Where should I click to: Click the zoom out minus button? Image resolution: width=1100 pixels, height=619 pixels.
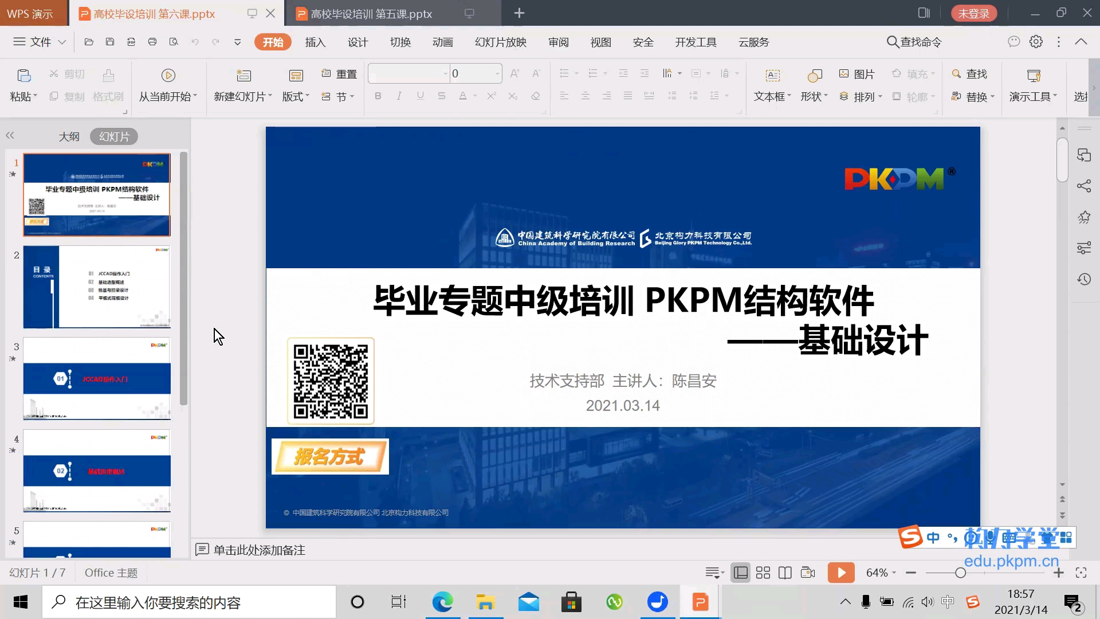911,573
